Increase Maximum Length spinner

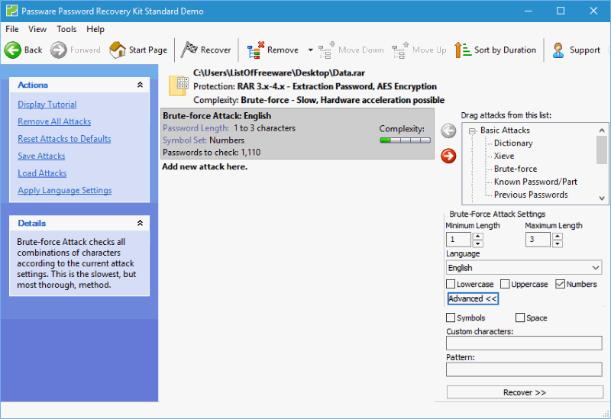[x=558, y=236]
